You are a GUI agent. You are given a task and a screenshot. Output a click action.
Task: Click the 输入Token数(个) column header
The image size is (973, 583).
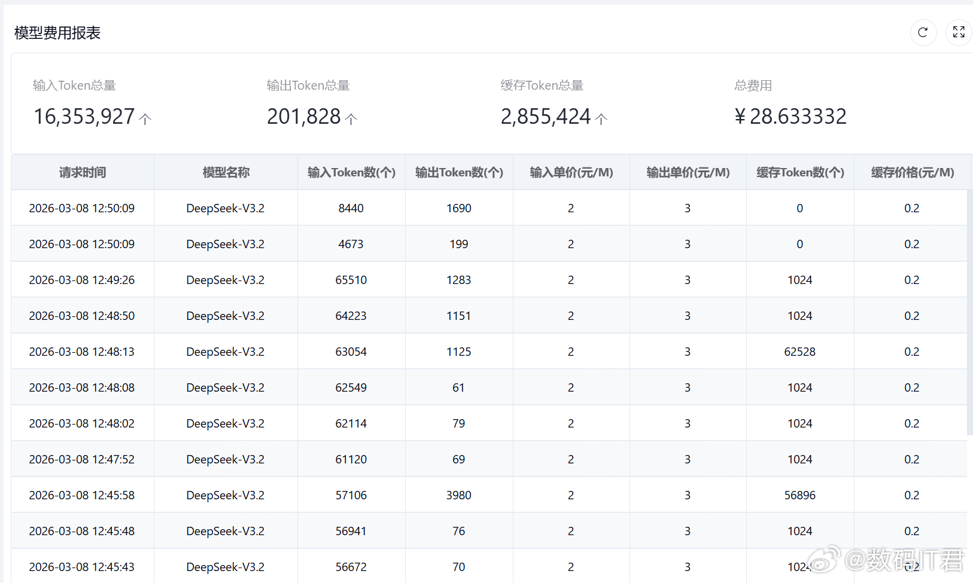351,173
